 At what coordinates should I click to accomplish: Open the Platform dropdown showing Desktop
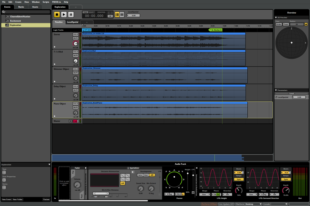pyautogui.click(x=253, y=204)
